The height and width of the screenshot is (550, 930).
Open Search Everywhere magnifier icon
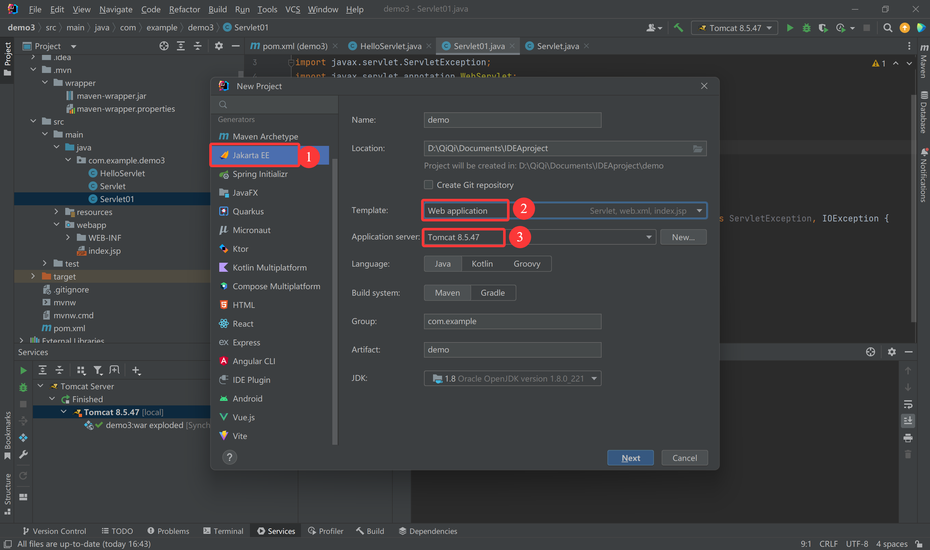point(887,28)
